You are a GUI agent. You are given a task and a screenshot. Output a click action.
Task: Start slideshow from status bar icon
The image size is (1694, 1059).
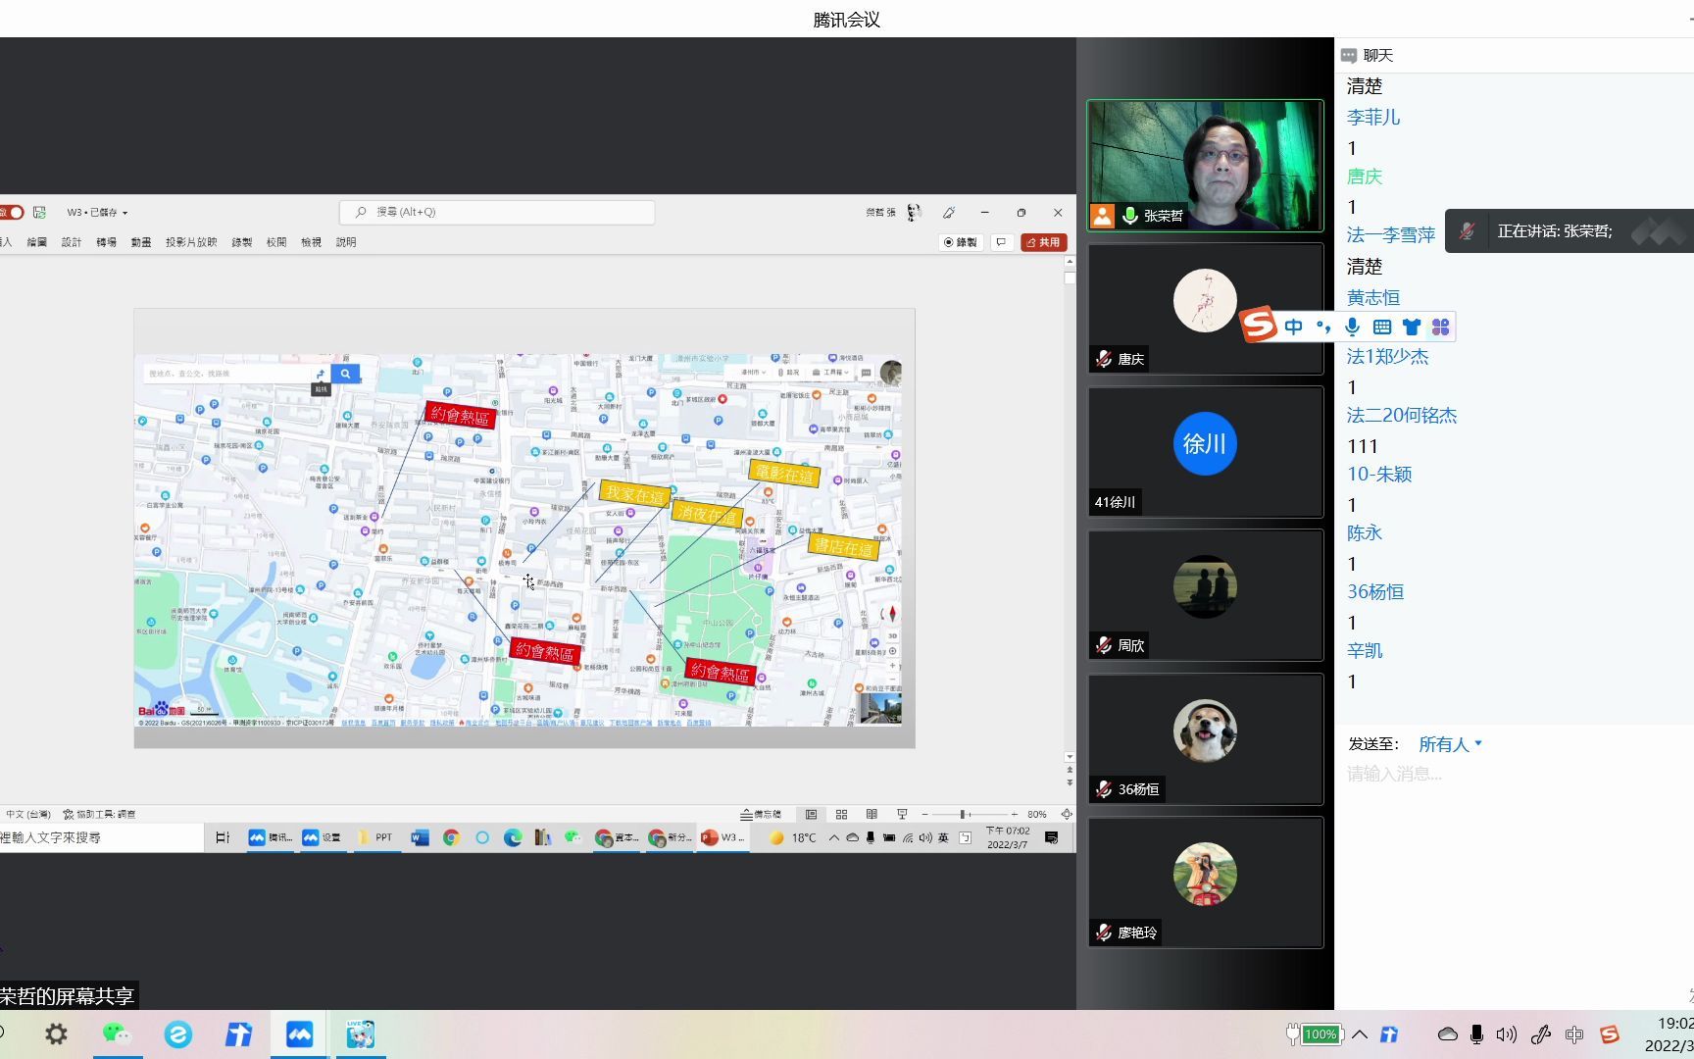[902, 814]
